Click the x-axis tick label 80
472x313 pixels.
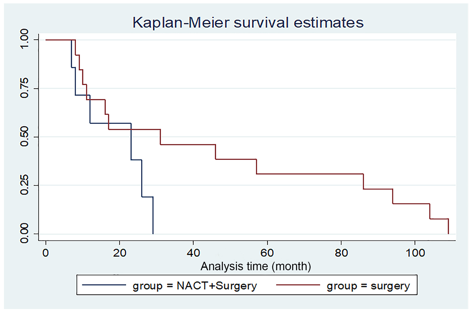pos(341,253)
